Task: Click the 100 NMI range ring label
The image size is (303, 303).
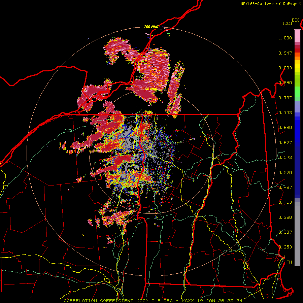Action: [x=151, y=27]
